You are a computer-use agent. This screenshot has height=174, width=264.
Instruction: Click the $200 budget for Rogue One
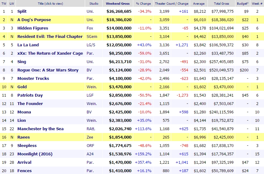[x=244, y=70]
